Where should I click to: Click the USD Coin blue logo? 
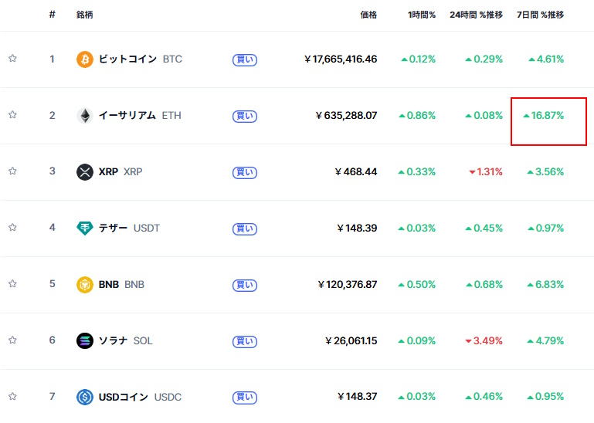[85, 397]
